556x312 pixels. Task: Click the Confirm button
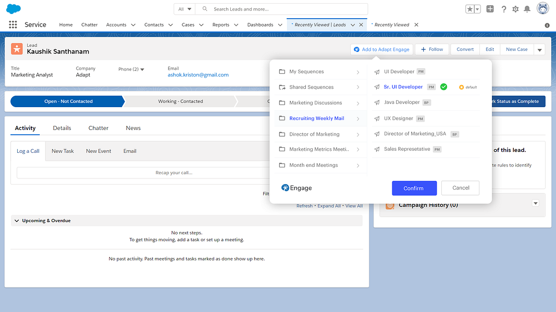[x=414, y=188]
